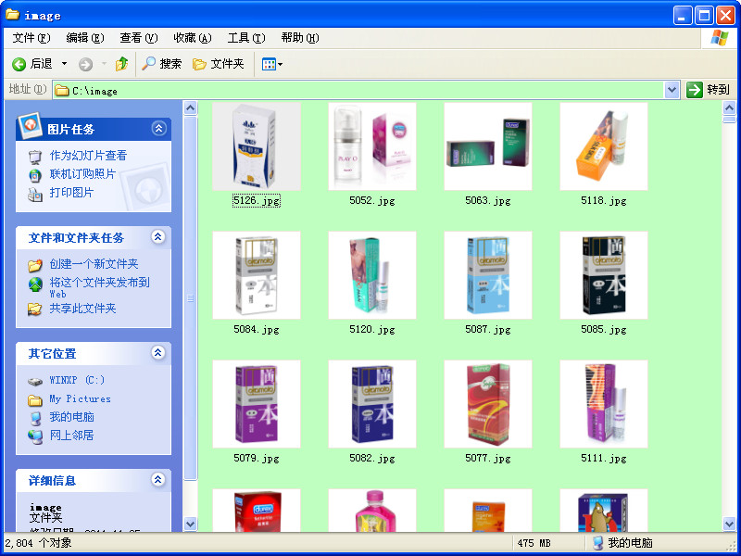Open the 收藏(A) menu
Viewport: 741px width, 556px height.
point(193,38)
